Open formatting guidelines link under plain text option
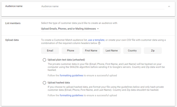 (71, 75)
